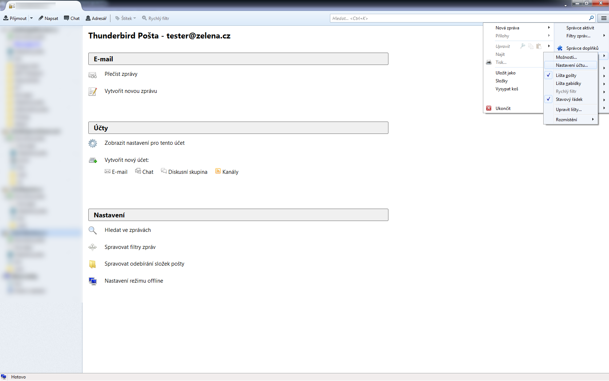Click the gear icon for account settings
Image resolution: width=609 pixels, height=381 pixels.
pyautogui.click(x=93, y=143)
